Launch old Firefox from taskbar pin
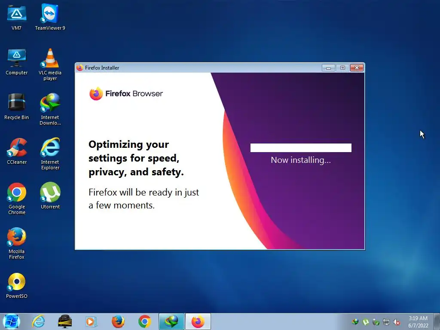Image resolution: width=440 pixels, height=330 pixels. [118, 321]
